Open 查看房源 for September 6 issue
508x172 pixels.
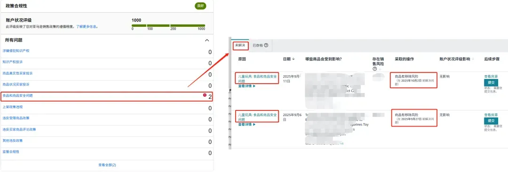pos(491,115)
